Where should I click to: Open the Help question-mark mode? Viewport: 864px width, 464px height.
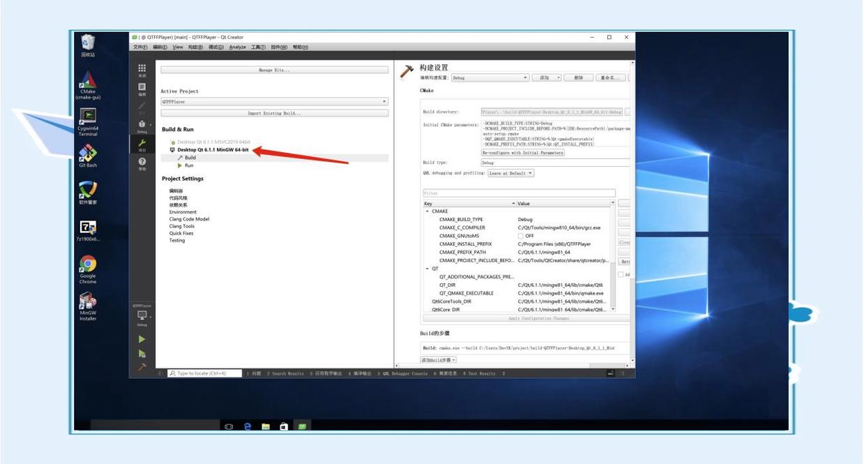[142, 163]
